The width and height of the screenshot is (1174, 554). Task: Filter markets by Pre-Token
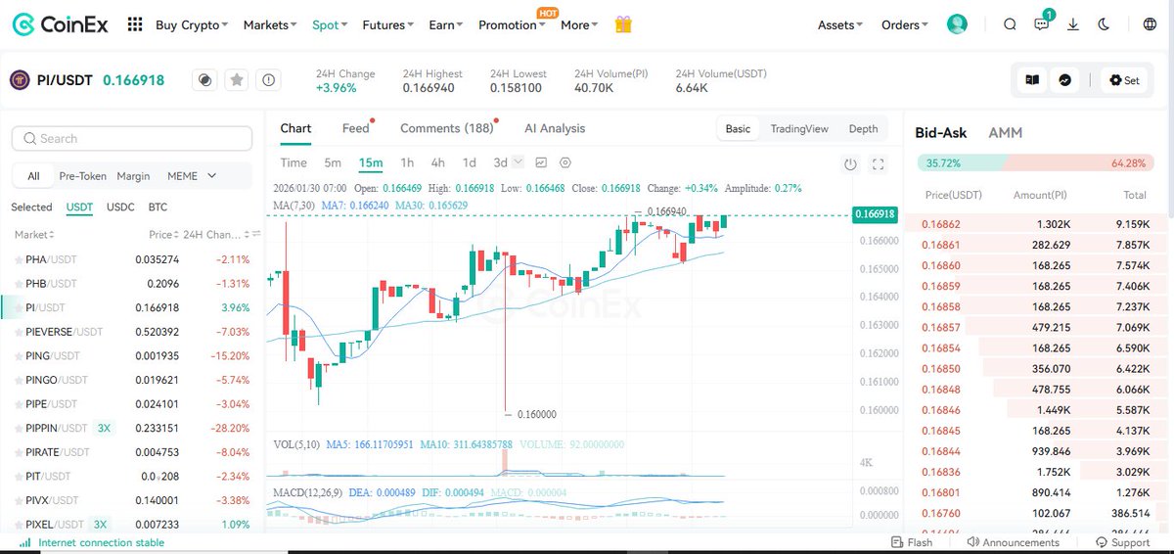[83, 176]
